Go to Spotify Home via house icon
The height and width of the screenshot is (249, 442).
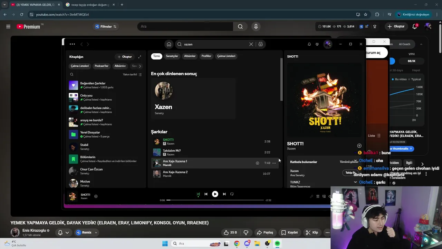click(x=169, y=44)
